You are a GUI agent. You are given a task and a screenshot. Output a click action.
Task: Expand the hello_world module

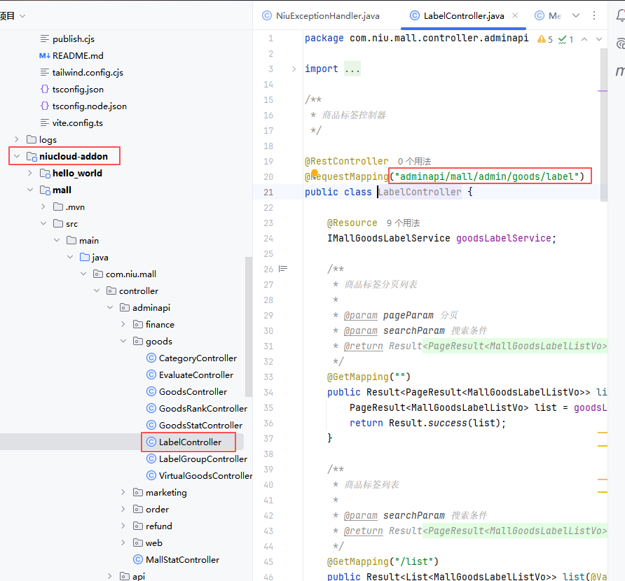point(29,173)
